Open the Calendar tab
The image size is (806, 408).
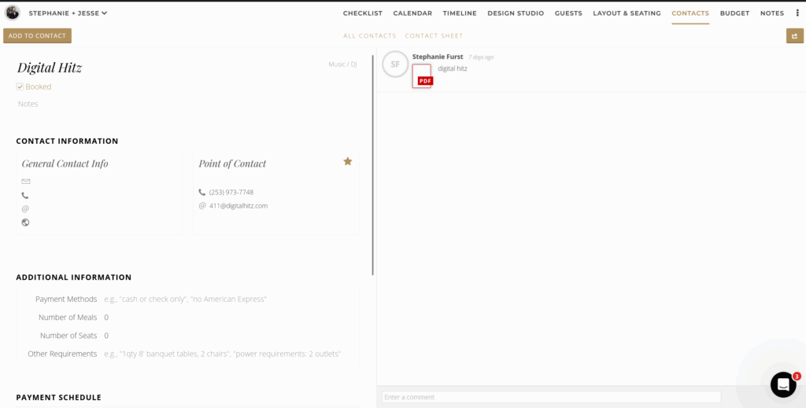pos(412,13)
